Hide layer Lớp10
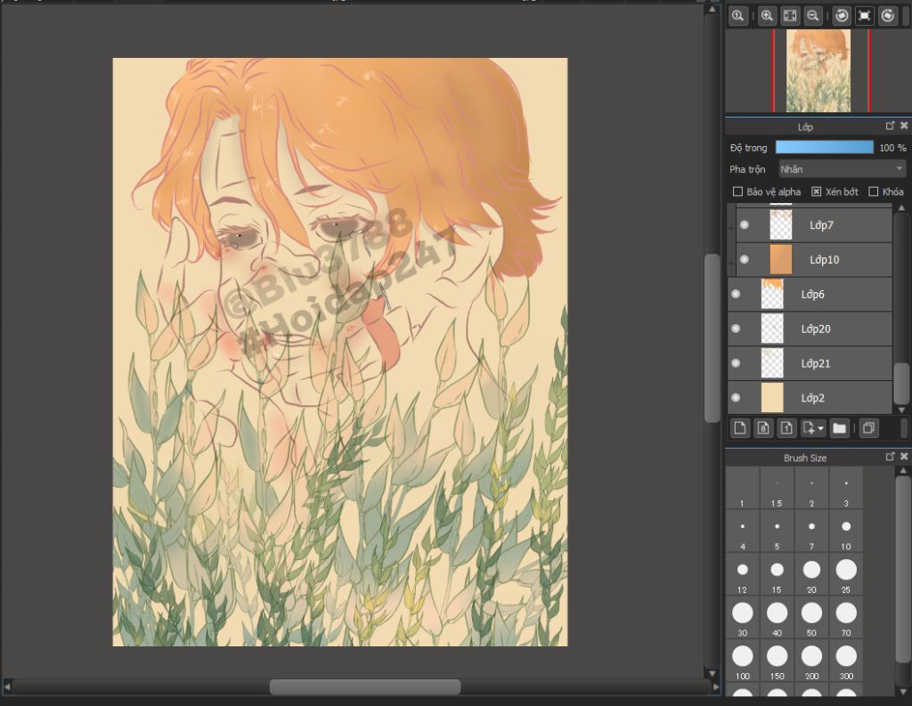912x706 pixels. tap(745, 259)
